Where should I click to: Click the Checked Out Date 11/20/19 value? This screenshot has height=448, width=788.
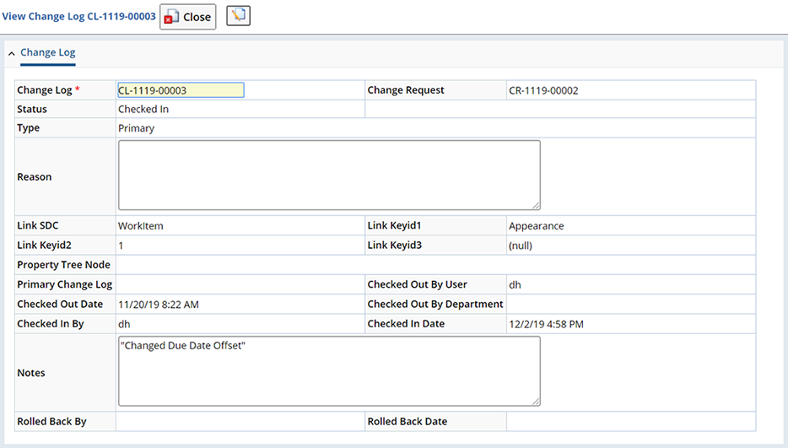pyautogui.click(x=159, y=305)
